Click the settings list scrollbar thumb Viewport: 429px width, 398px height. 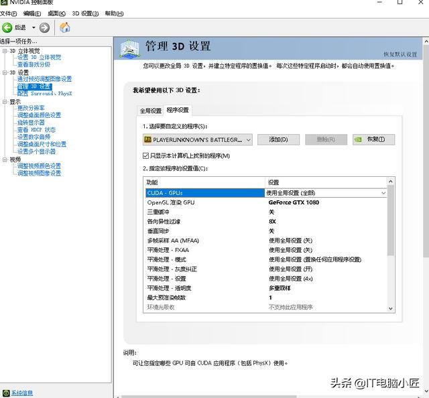391,220
